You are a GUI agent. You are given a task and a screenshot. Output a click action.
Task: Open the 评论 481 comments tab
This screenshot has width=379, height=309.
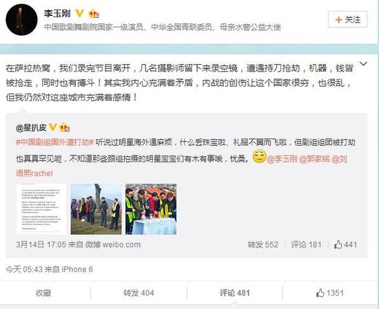click(x=235, y=293)
